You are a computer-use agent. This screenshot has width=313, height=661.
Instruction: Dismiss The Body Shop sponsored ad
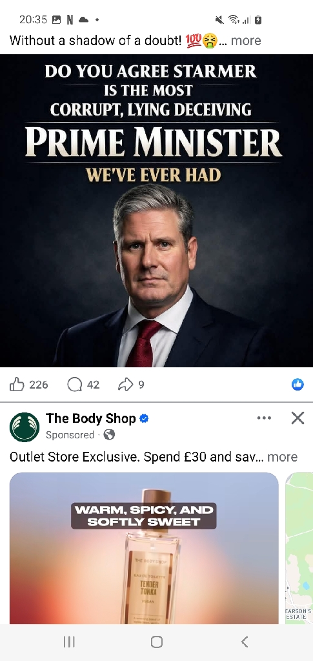click(x=298, y=418)
